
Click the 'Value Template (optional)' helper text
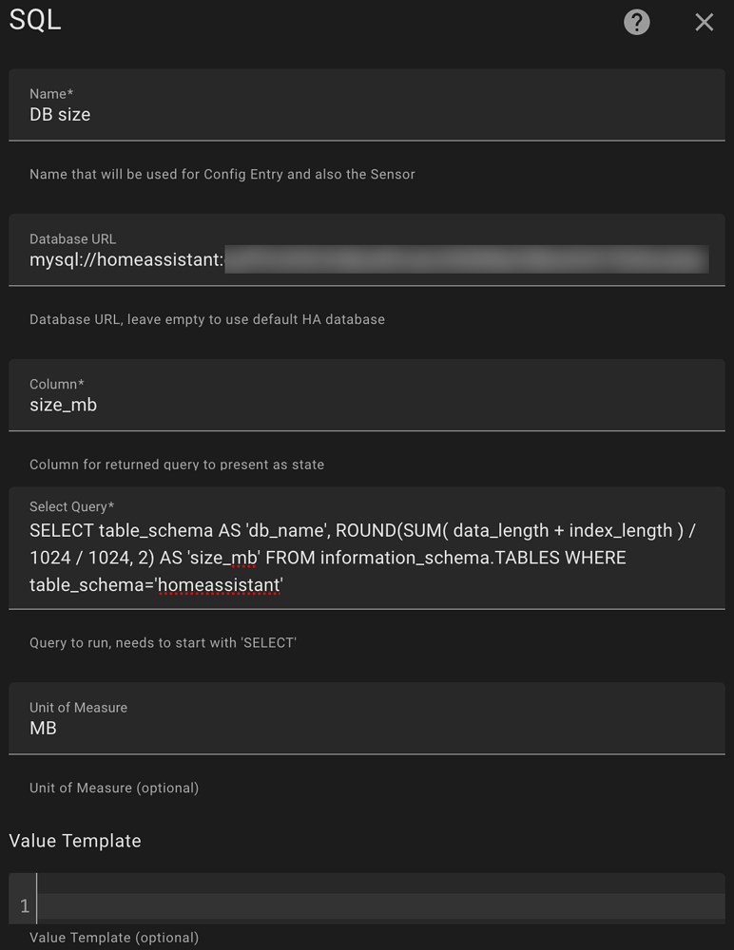click(x=114, y=938)
